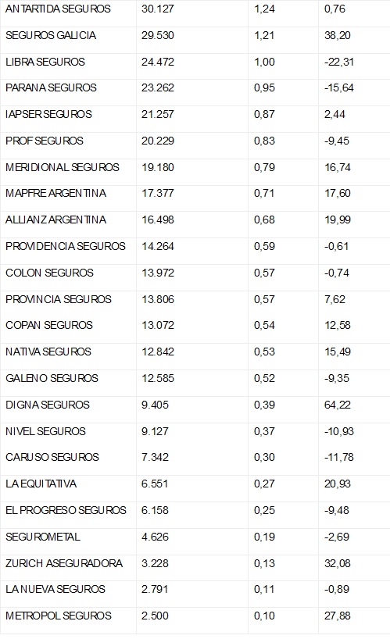Click PARANA SEGUROS percentage -15,64
Viewport: 390px width, 639px height.
(x=339, y=87)
